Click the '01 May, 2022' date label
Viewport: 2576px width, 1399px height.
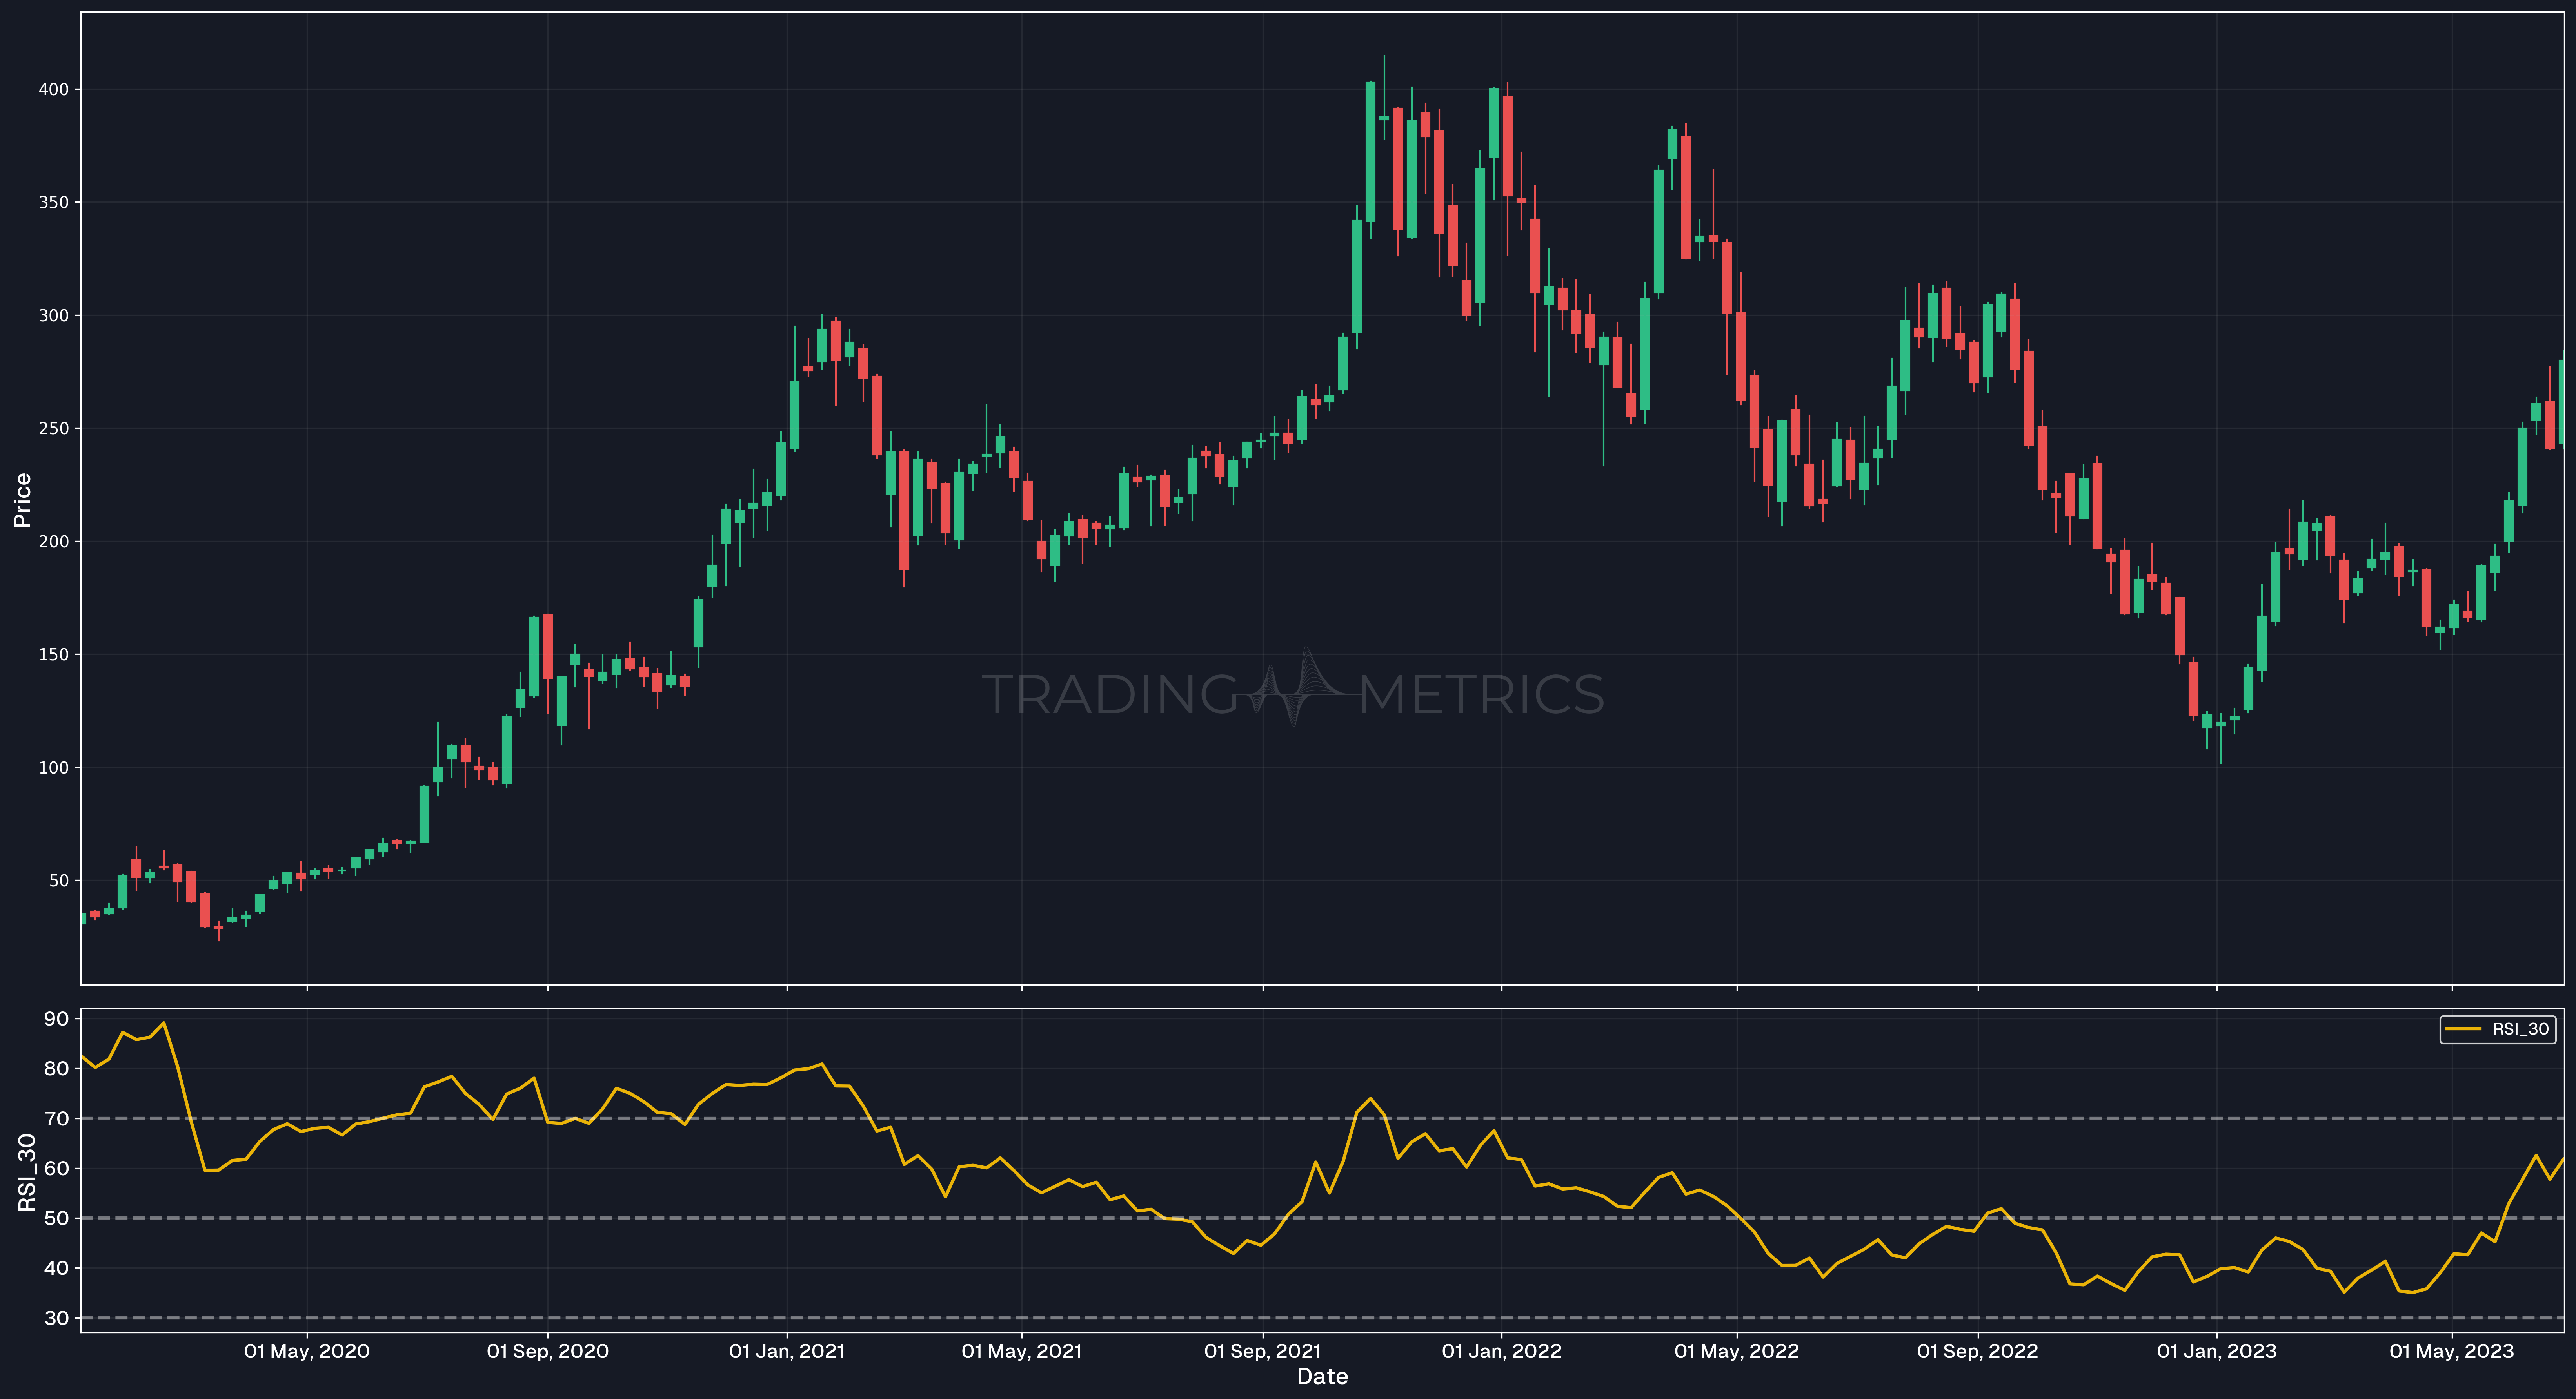(x=1737, y=1351)
